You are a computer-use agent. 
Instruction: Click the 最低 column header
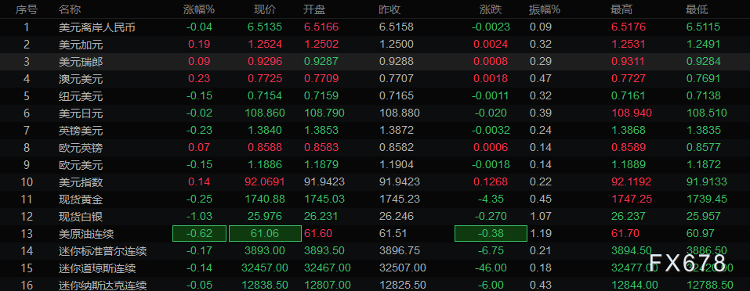(697, 9)
